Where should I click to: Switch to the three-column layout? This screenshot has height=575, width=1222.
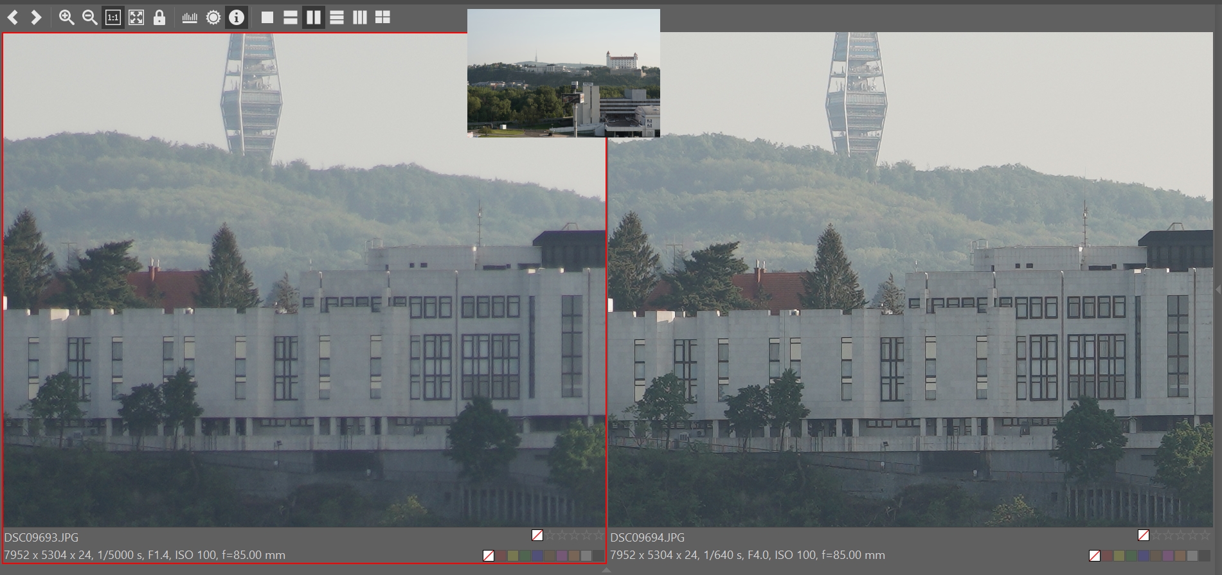360,17
